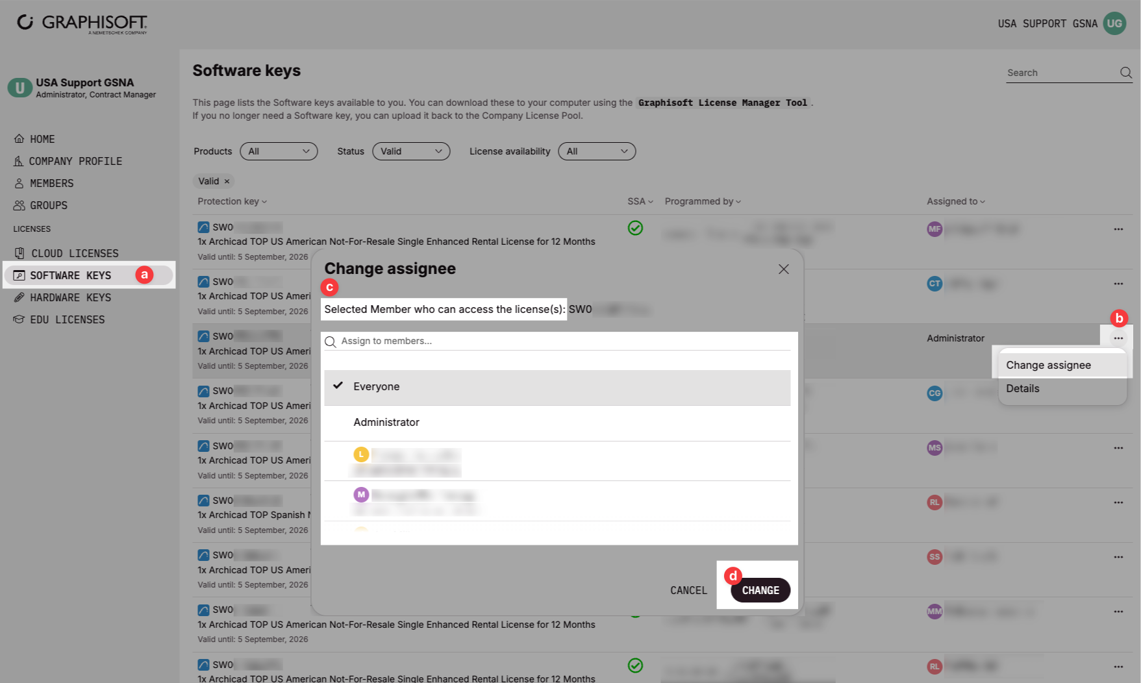The width and height of the screenshot is (1141, 683).
Task: Sort by Assigned to column
Action: click(956, 201)
